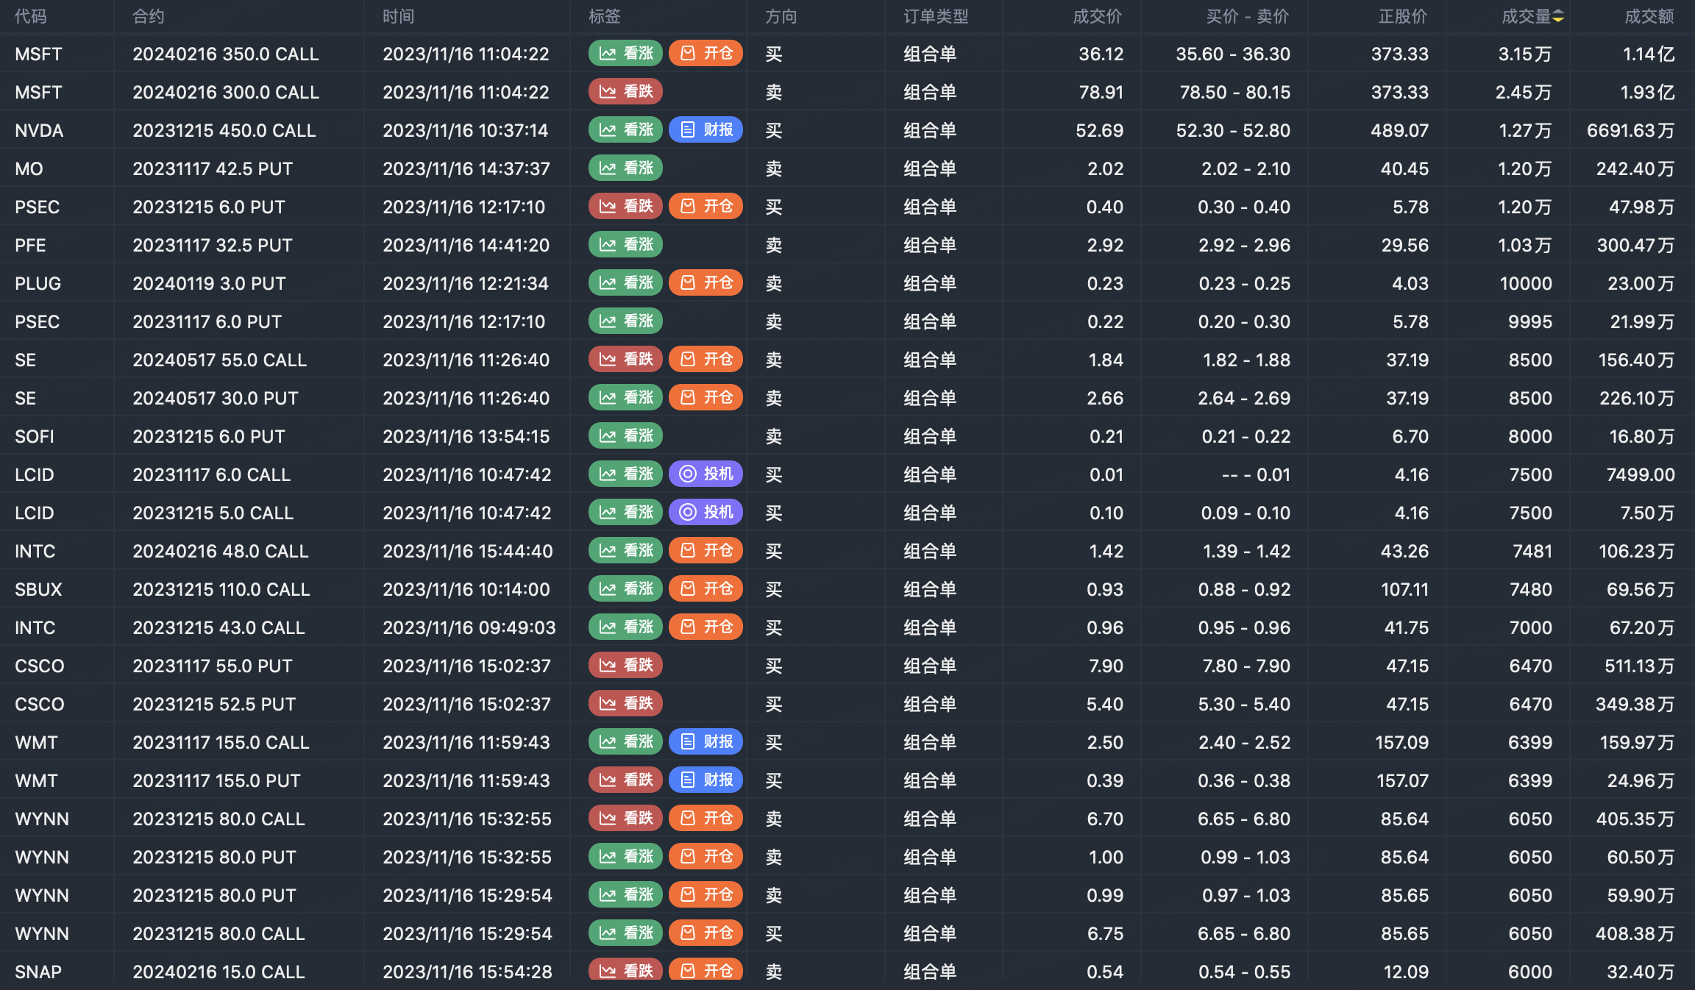Click the 3.15万 volume value
Viewport: 1695px width, 990px height.
(1525, 54)
